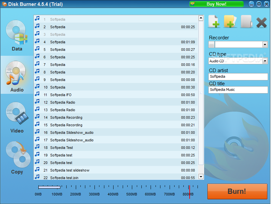The height and width of the screenshot is (204, 271).
Task: Click the Add folder icon
Action: click(x=230, y=22)
